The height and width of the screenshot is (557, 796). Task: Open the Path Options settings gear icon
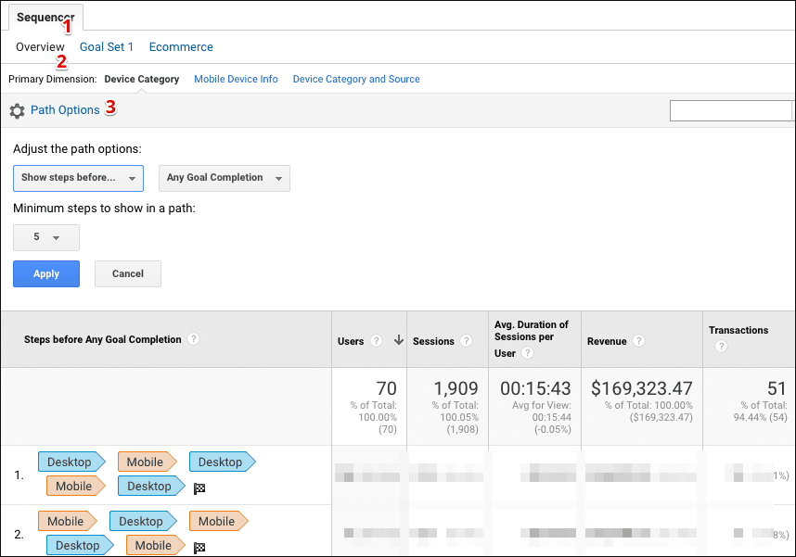coord(17,109)
